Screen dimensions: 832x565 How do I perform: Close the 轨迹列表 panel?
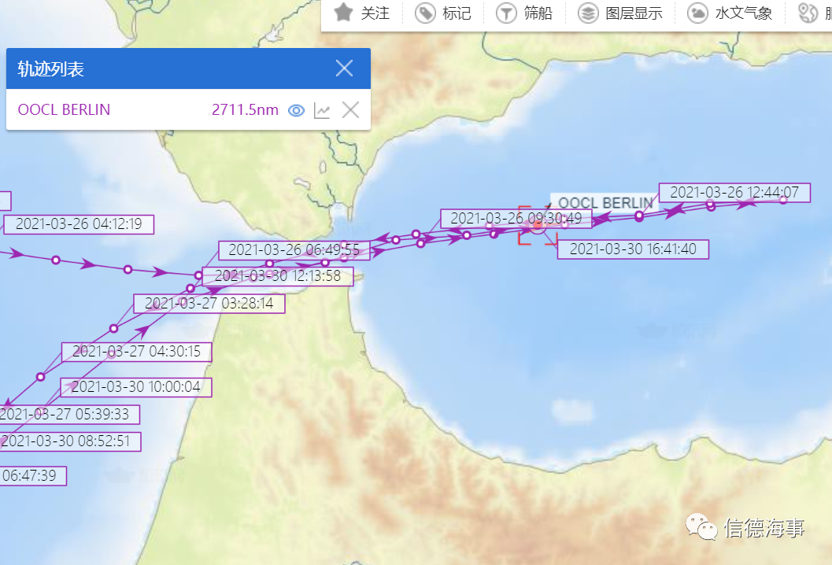[344, 68]
